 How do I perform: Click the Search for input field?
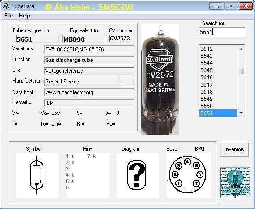tap(222, 32)
